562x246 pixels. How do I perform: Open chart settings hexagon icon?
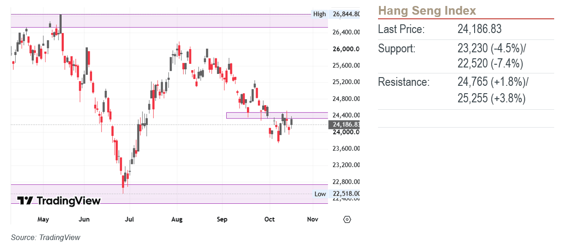[347, 219]
